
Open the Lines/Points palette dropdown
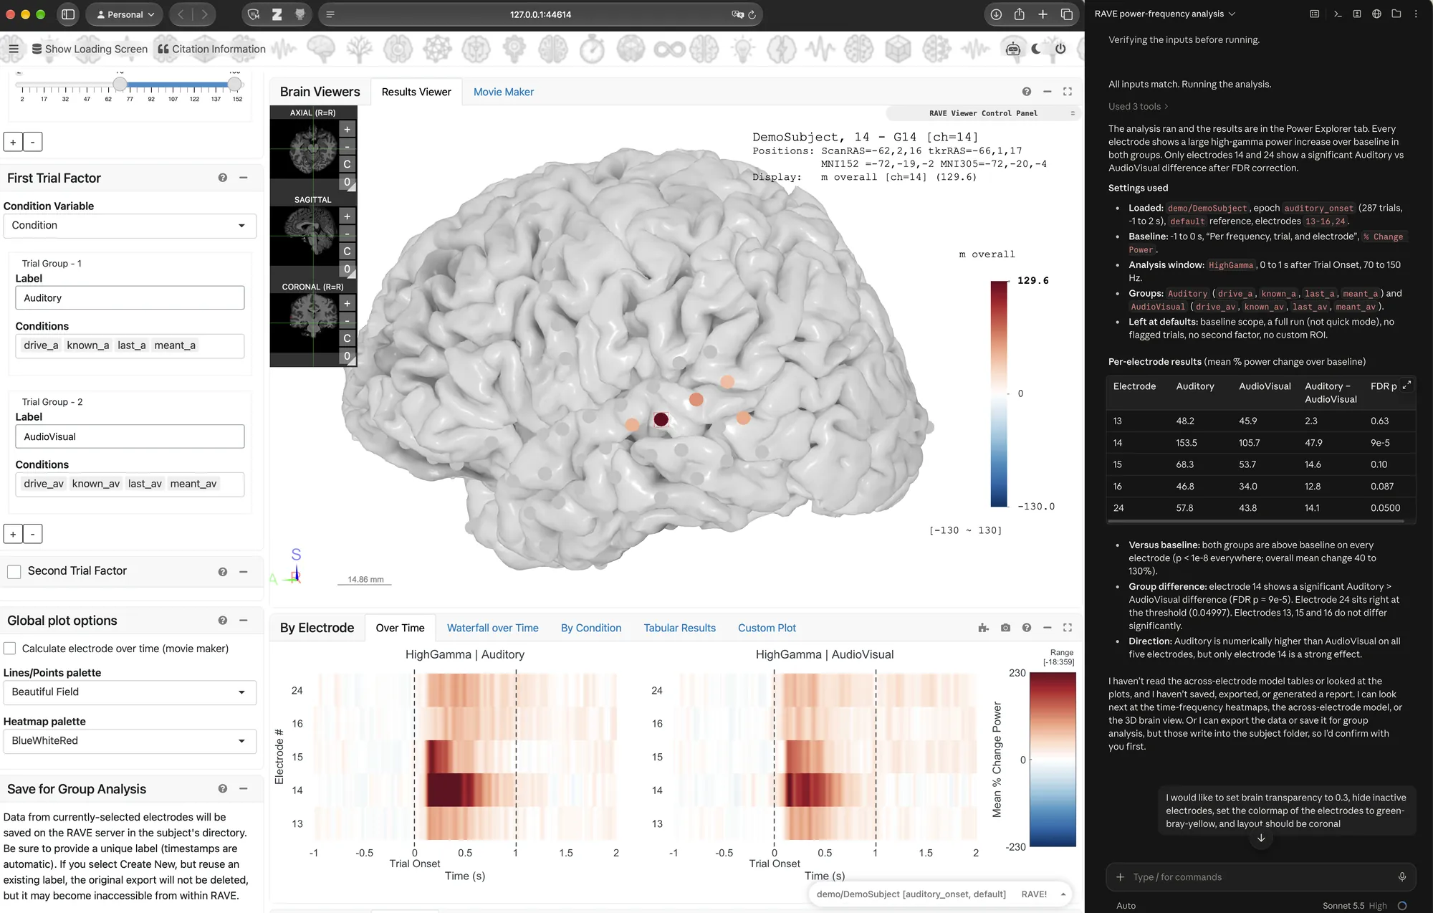click(130, 692)
